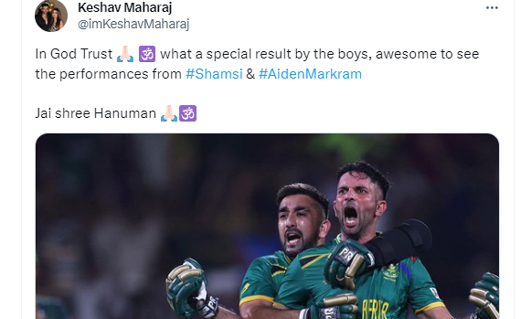Click the ampersand between the two hashtags

pos(251,74)
